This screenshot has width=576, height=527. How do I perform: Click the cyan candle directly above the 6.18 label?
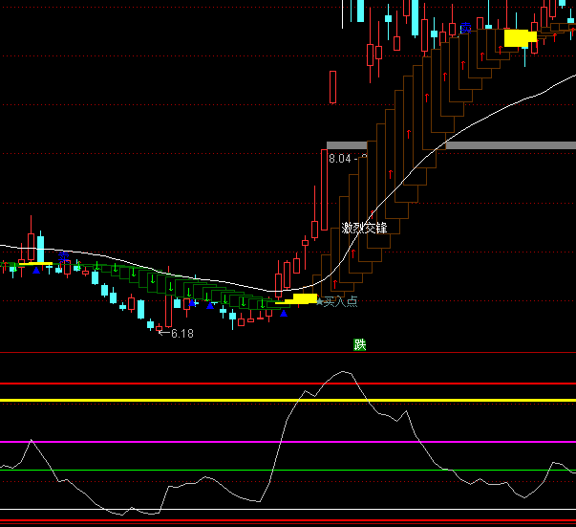[150, 325]
